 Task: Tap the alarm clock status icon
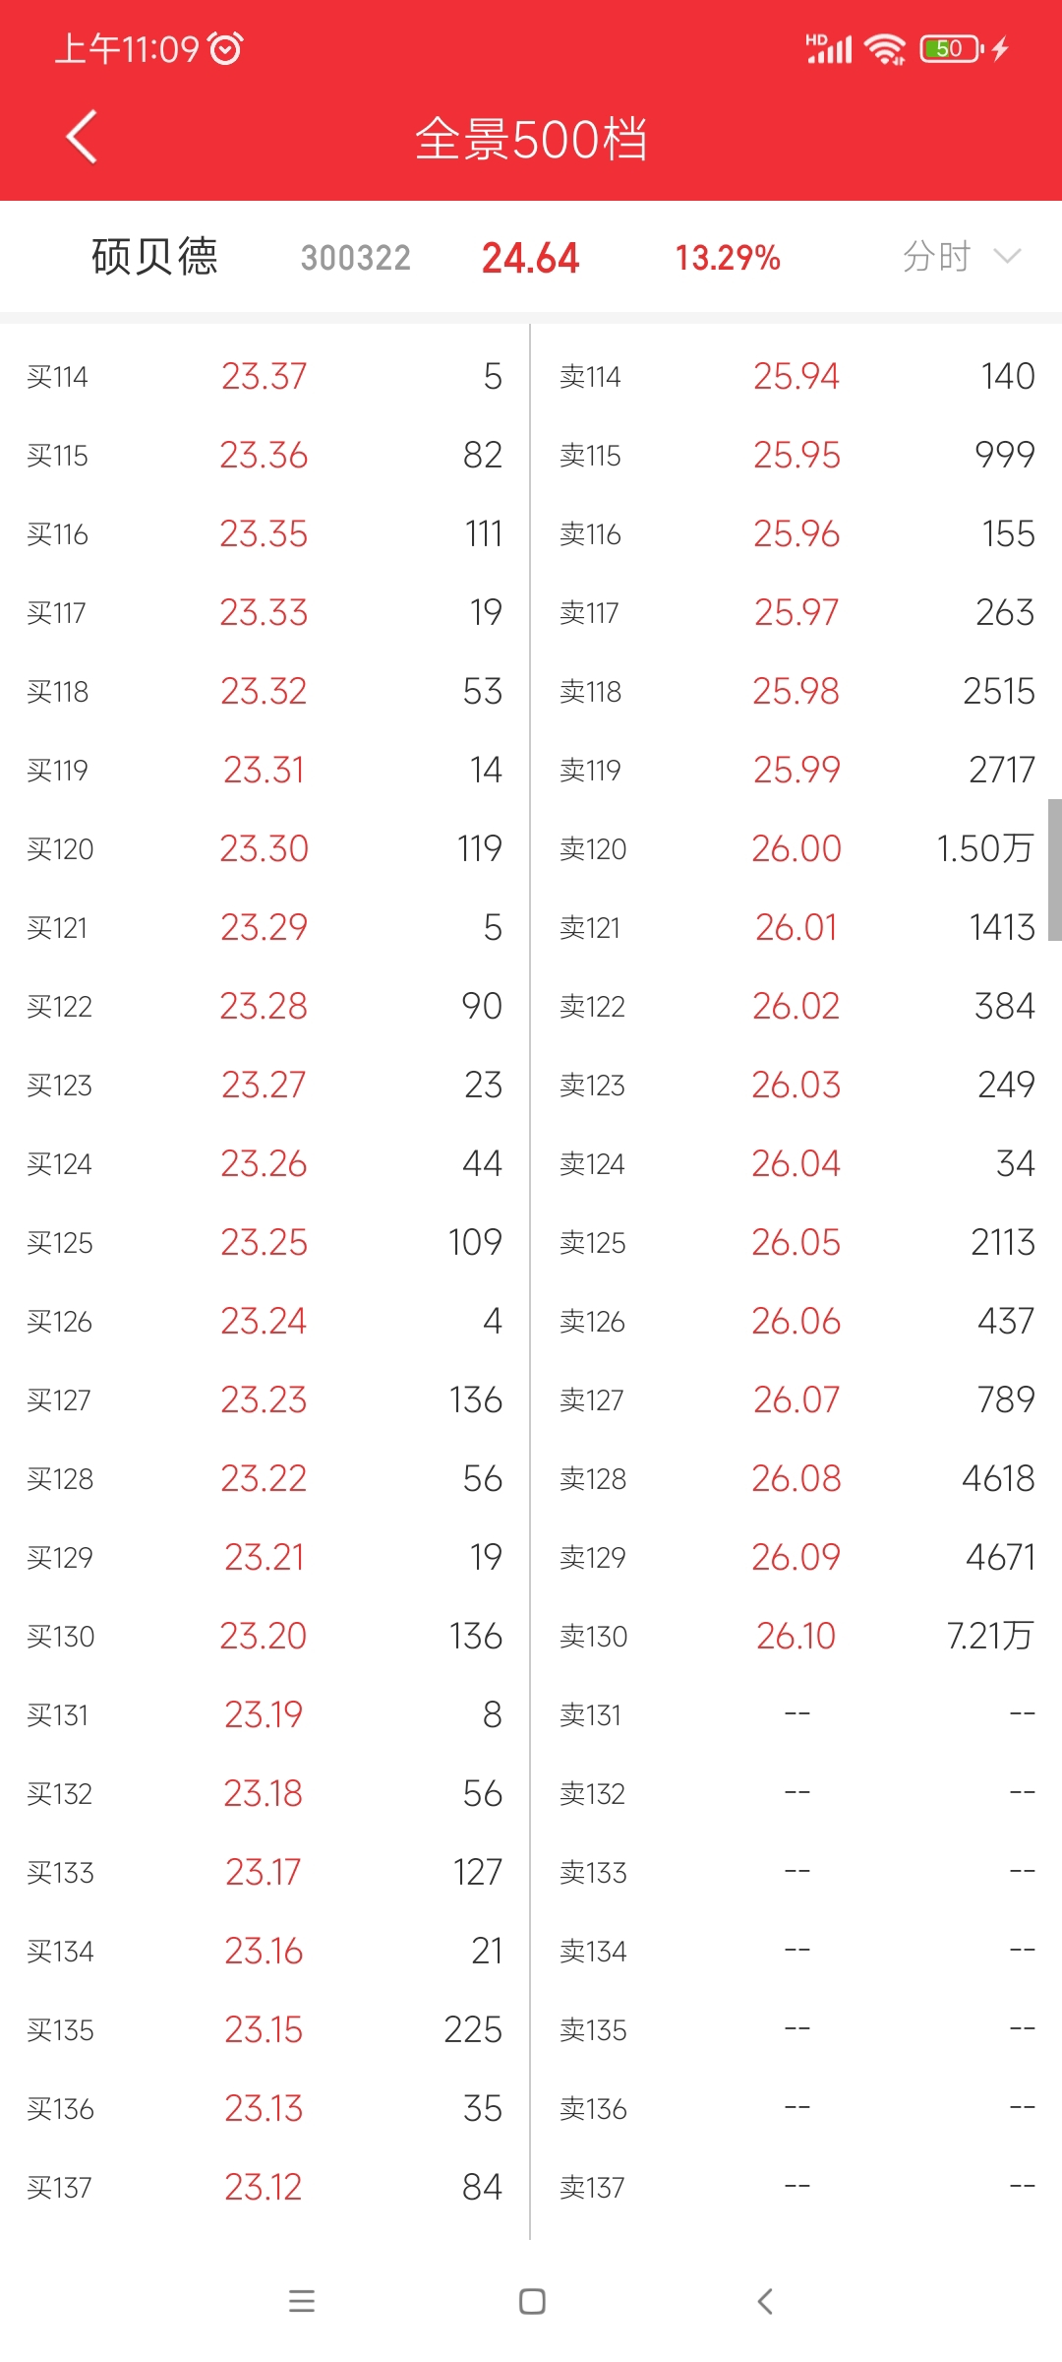pyautogui.click(x=226, y=48)
